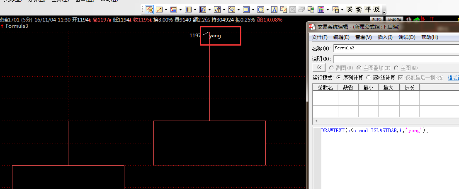Click the parallel vertical lines tool
Viewport: 459px width, 189px height.
pos(188,9)
